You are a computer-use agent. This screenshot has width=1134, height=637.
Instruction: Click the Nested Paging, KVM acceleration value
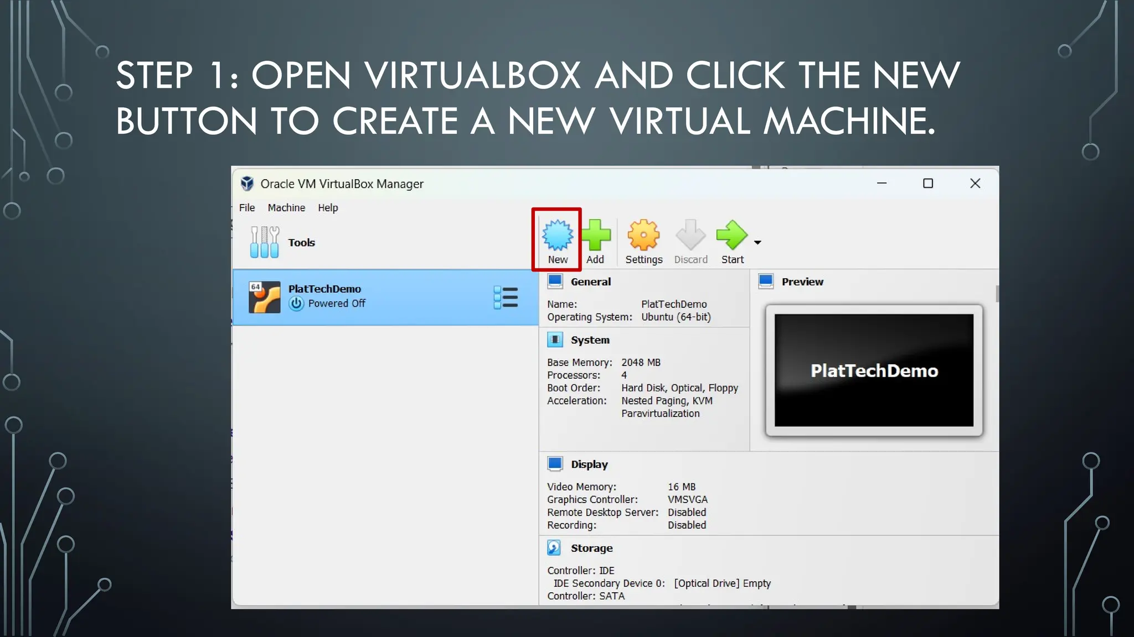(x=667, y=401)
